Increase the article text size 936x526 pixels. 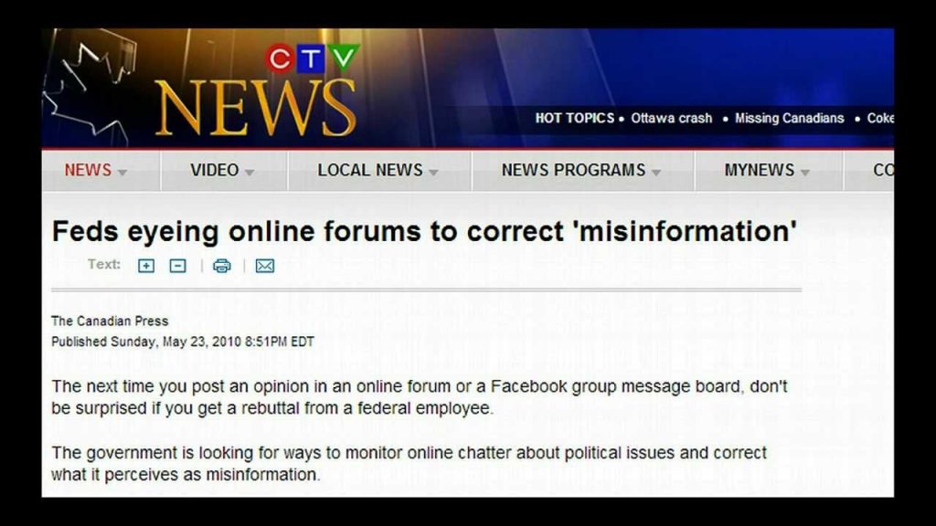coord(146,266)
